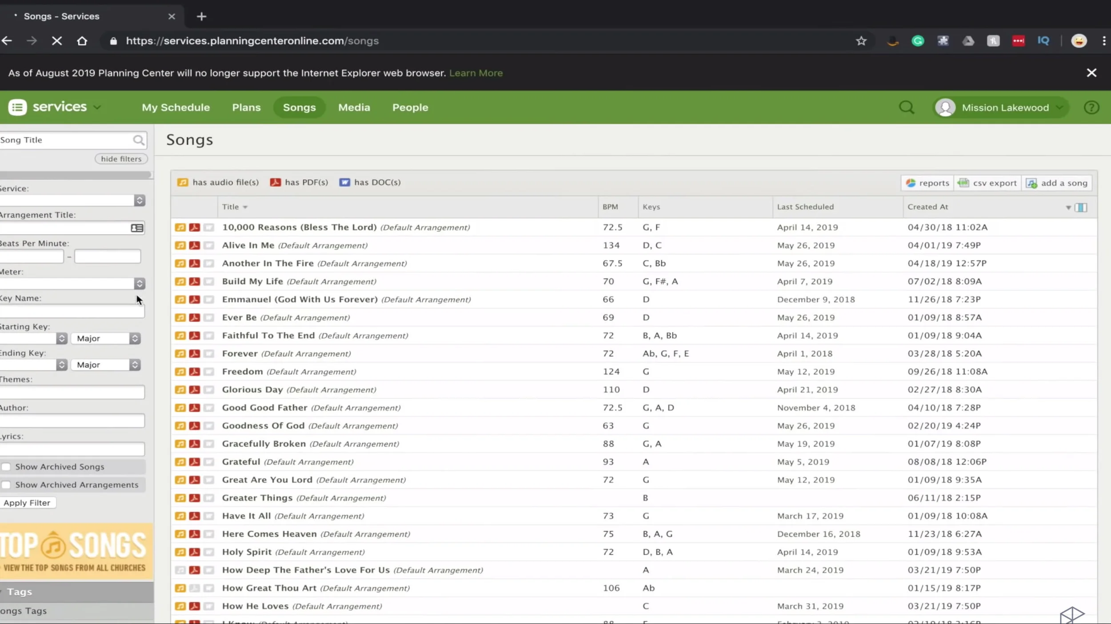Expand the services app switcher chevron
Viewport: 1111px width, 624px height.
pos(97,107)
